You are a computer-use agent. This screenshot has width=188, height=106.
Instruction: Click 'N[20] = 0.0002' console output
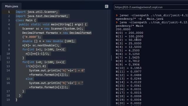[x=129, y=103]
